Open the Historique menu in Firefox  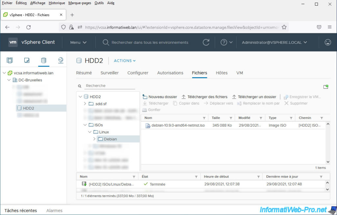click(x=57, y=3)
